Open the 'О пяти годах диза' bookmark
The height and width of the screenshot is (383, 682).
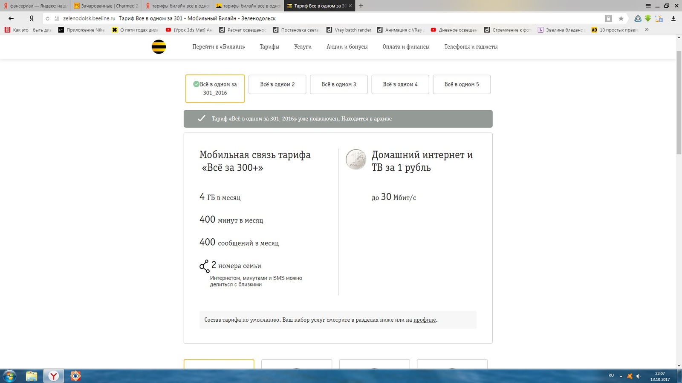click(x=135, y=30)
